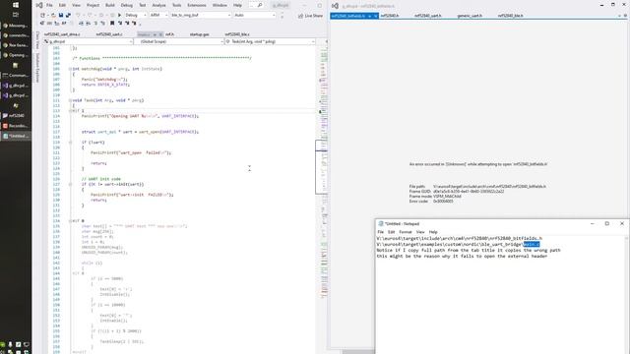
Task: Open the Tools menu in Visual Studio
Action: coord(177,5)
